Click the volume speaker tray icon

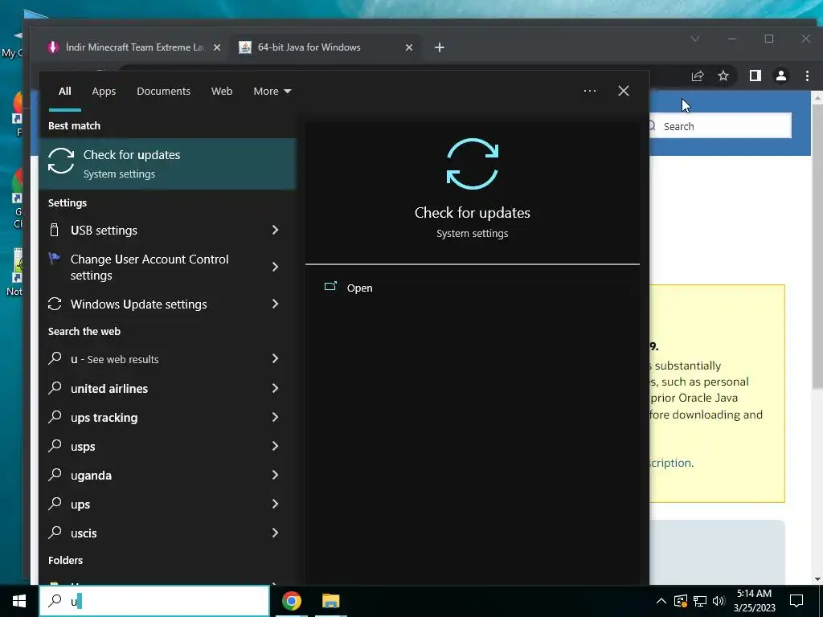719,601
